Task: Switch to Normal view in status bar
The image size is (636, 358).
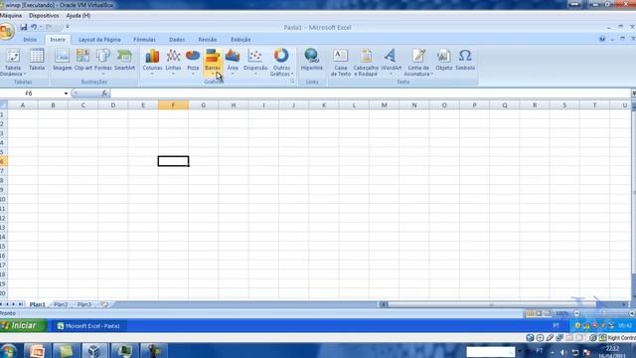Action: [530, 313]
